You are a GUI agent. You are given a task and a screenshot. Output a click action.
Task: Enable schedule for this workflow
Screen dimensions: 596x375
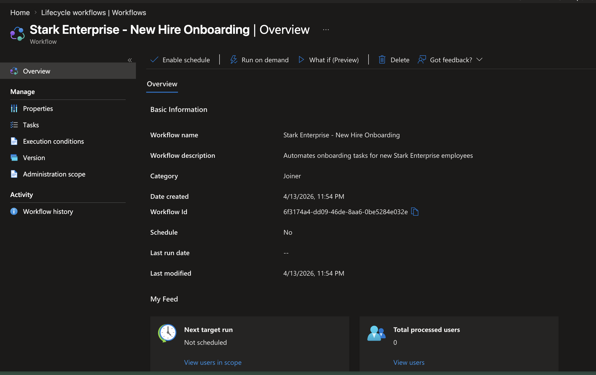click(180, 60)
